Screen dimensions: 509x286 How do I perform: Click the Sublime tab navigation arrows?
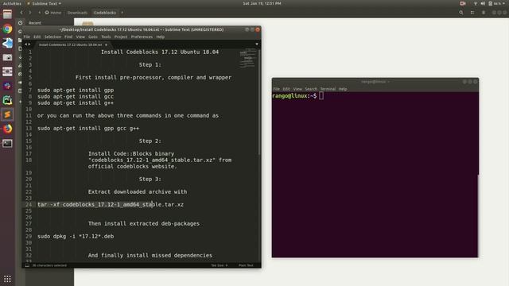pyautogui.click(x=28, y=44)
